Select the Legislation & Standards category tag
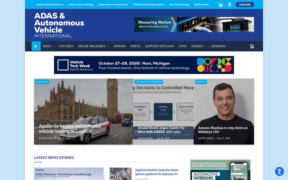Screen dimensions: 288x180 [x=148, y=82]
